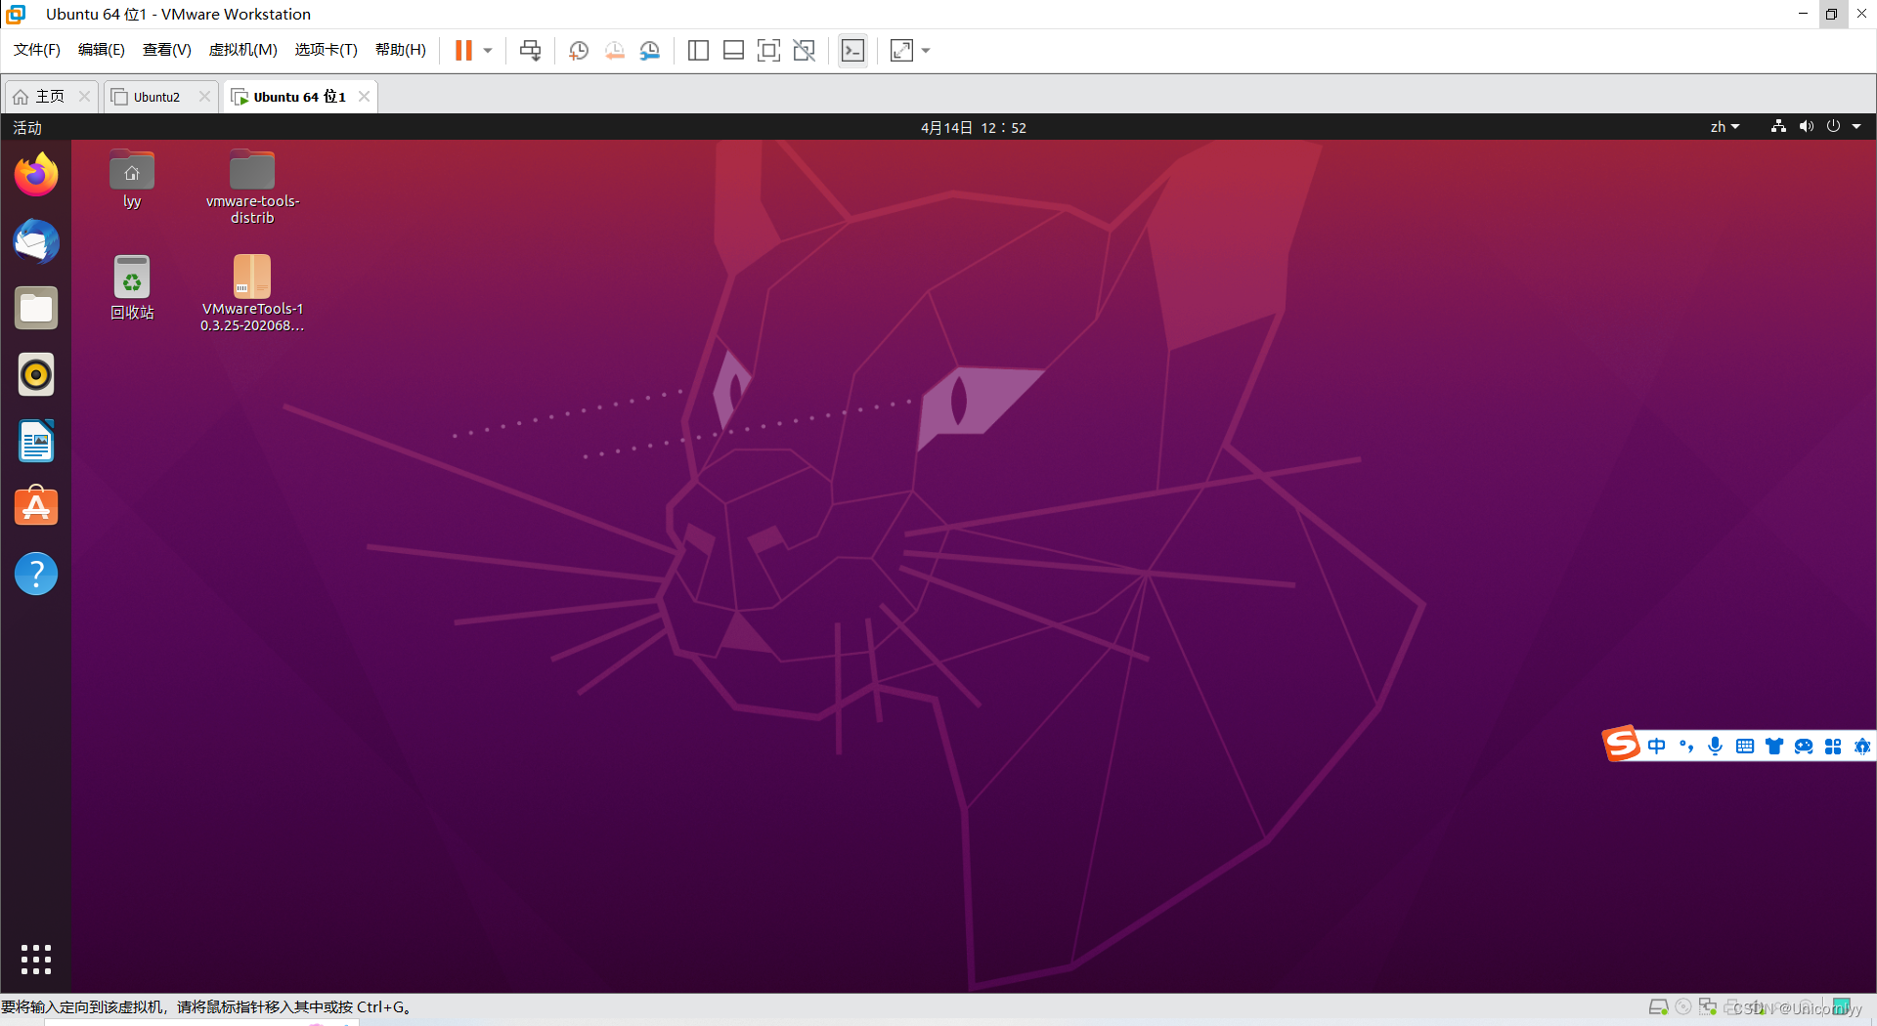Image resolution: width=1877 pixels, height=1026 pixels.
Task: Expand the power options dropdown next to pause
Action: pyautogui.click(x=488, y=50)
